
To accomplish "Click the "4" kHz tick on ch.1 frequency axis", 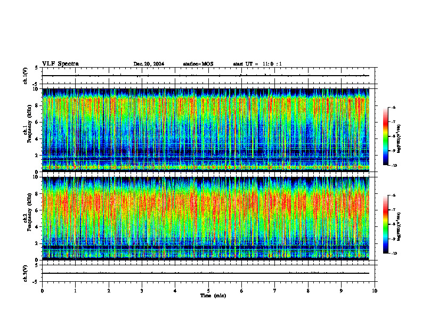I will point(37,139).
